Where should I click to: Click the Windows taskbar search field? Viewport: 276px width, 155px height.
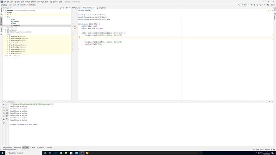tap(24, 153)
